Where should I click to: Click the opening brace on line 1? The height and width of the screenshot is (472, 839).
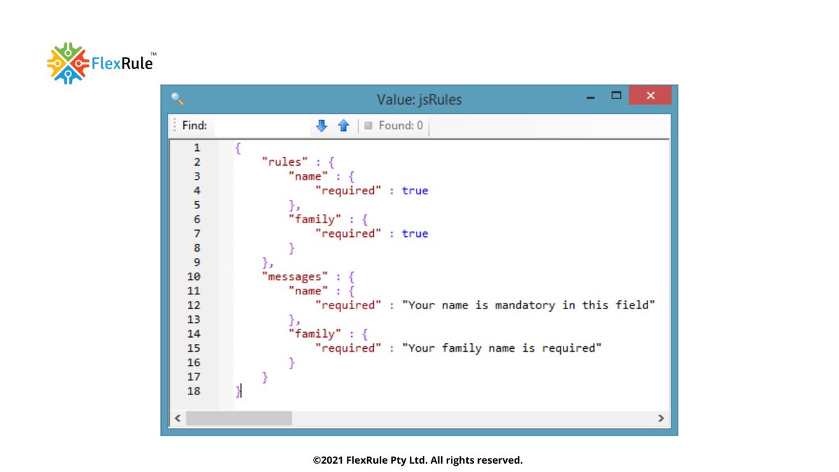tap(238, 148)
